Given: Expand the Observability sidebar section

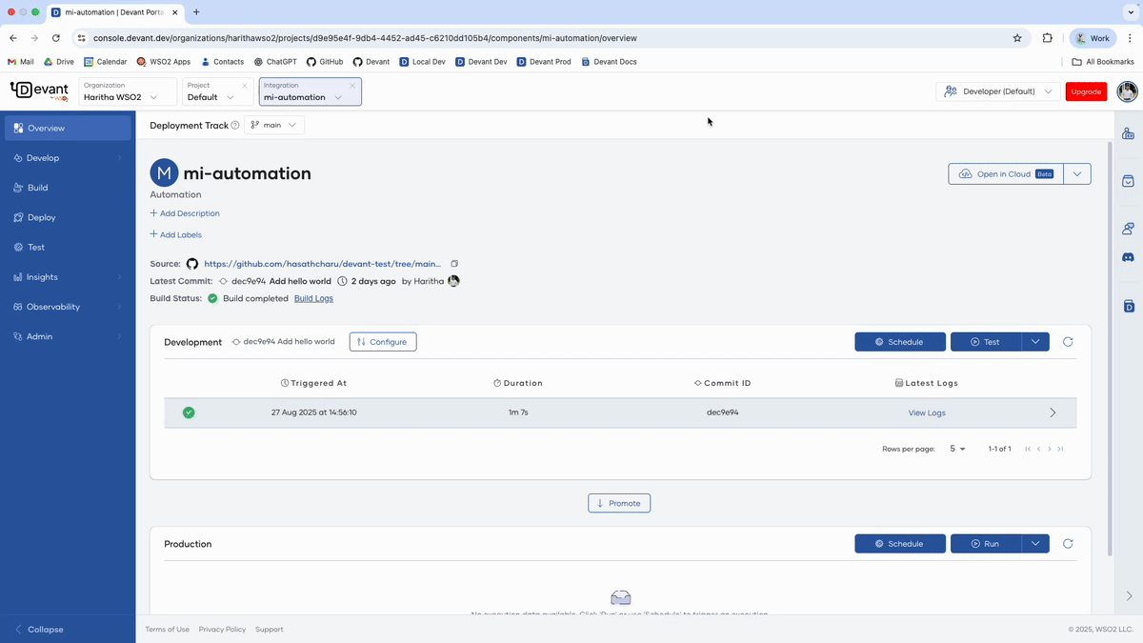Looking at the screenshot, I should (68, 307).
